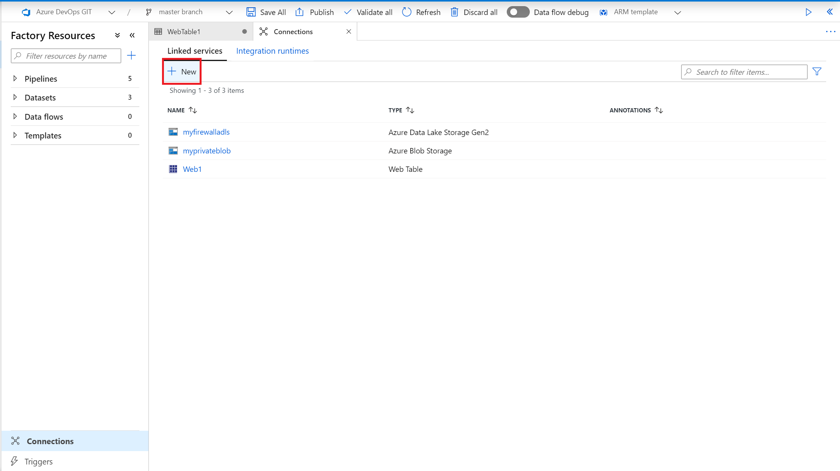Switch to the WebTable1 tab
Viewport: 840px width, 471px height.
point(184,31)
